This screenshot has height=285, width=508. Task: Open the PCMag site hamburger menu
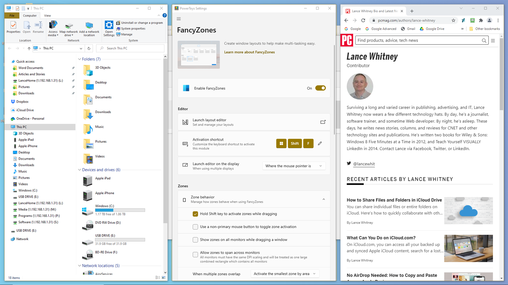[493, 41]
